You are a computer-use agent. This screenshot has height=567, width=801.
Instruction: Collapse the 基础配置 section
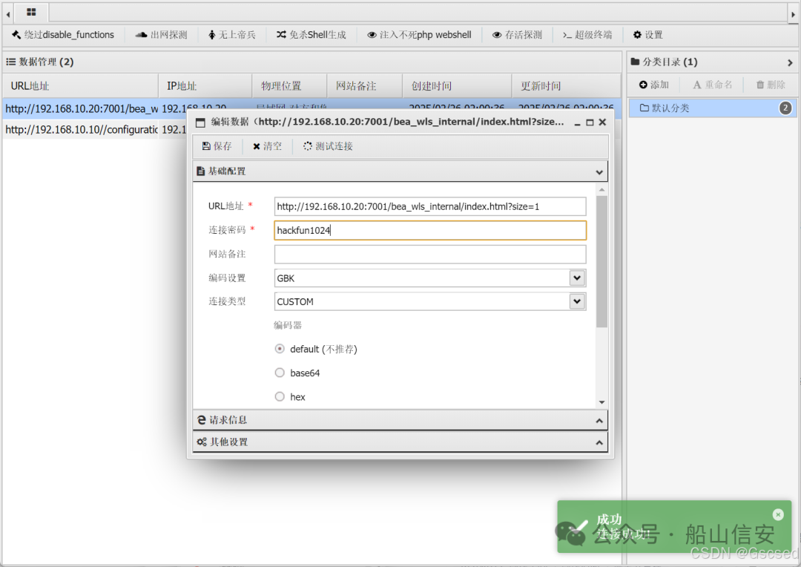click(599, 172)
